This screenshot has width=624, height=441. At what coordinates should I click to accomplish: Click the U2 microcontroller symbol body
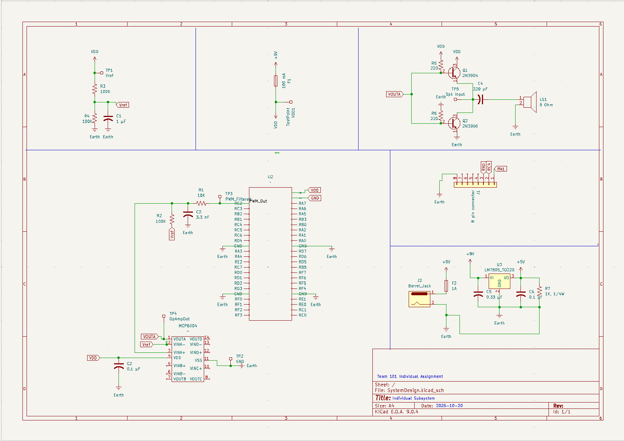click(270, 254)
